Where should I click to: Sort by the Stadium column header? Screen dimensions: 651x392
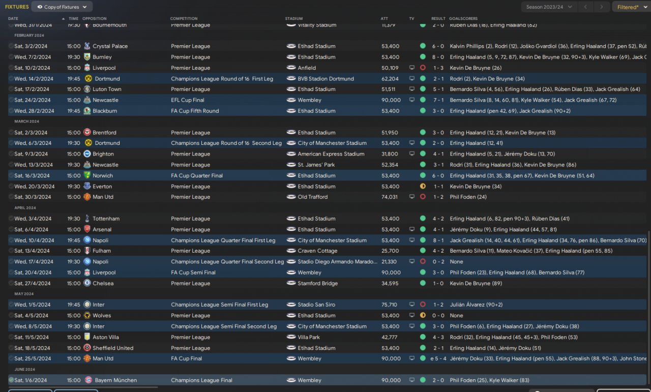coord(294,19)
